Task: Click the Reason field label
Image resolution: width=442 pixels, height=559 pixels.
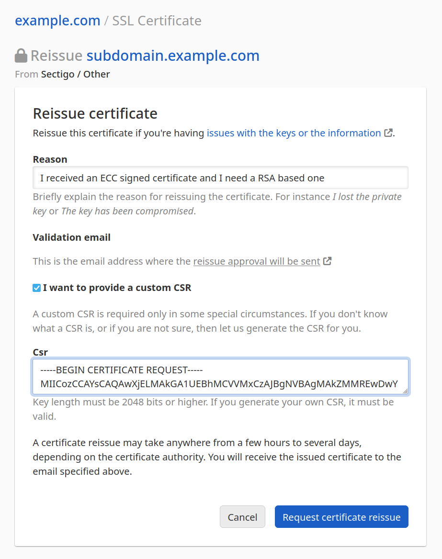Action: point(50,159)
